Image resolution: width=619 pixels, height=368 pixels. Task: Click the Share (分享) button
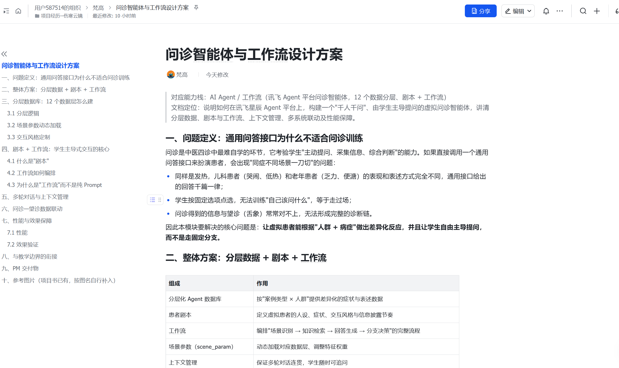pyautogui.click(x=481, y=11)
